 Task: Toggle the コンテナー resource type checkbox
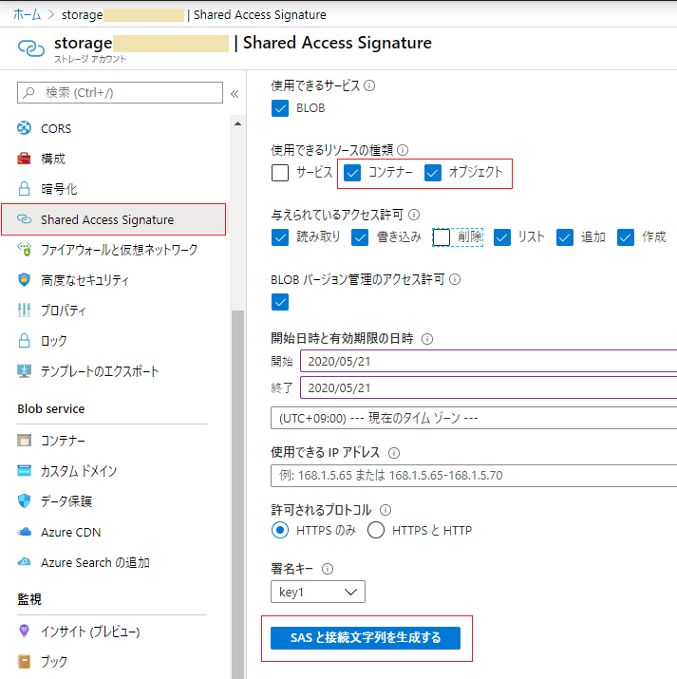point(352,172)
